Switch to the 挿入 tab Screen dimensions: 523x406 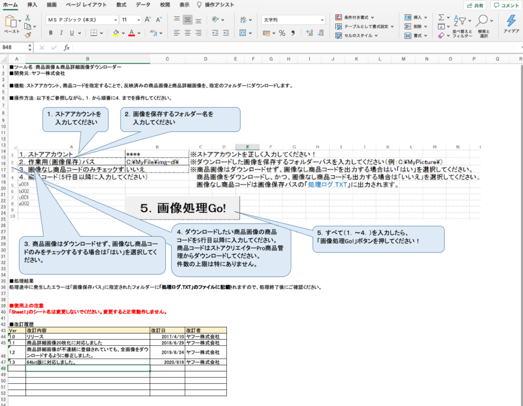(32, 5)
